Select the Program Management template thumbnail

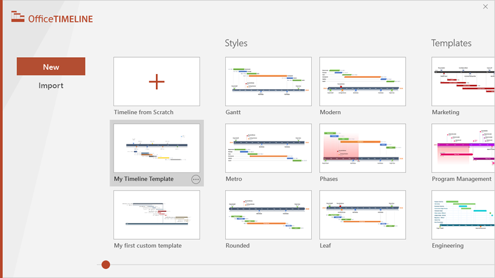coord(463,149)
